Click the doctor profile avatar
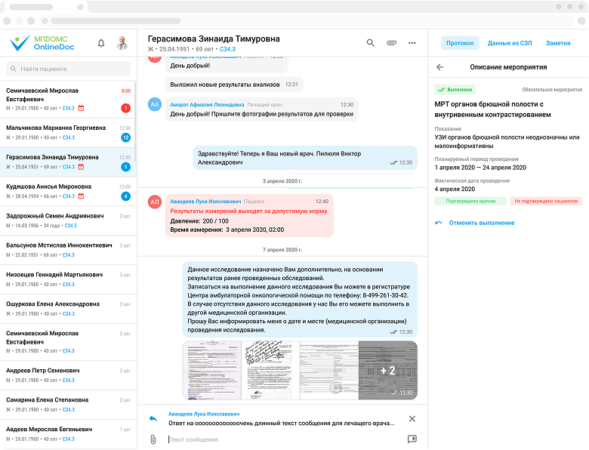 point(122,43)
